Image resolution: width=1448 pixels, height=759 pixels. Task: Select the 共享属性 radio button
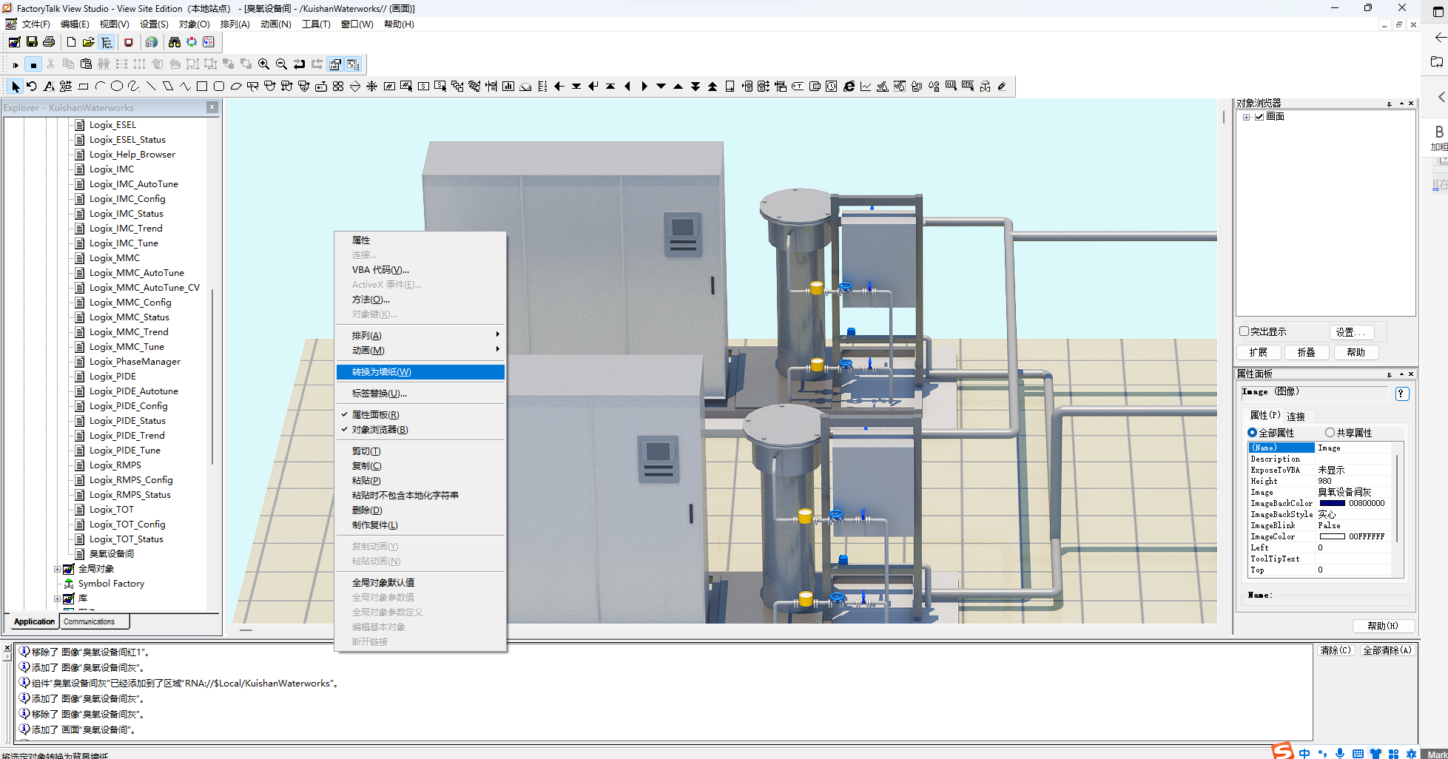click(1330, 433)
